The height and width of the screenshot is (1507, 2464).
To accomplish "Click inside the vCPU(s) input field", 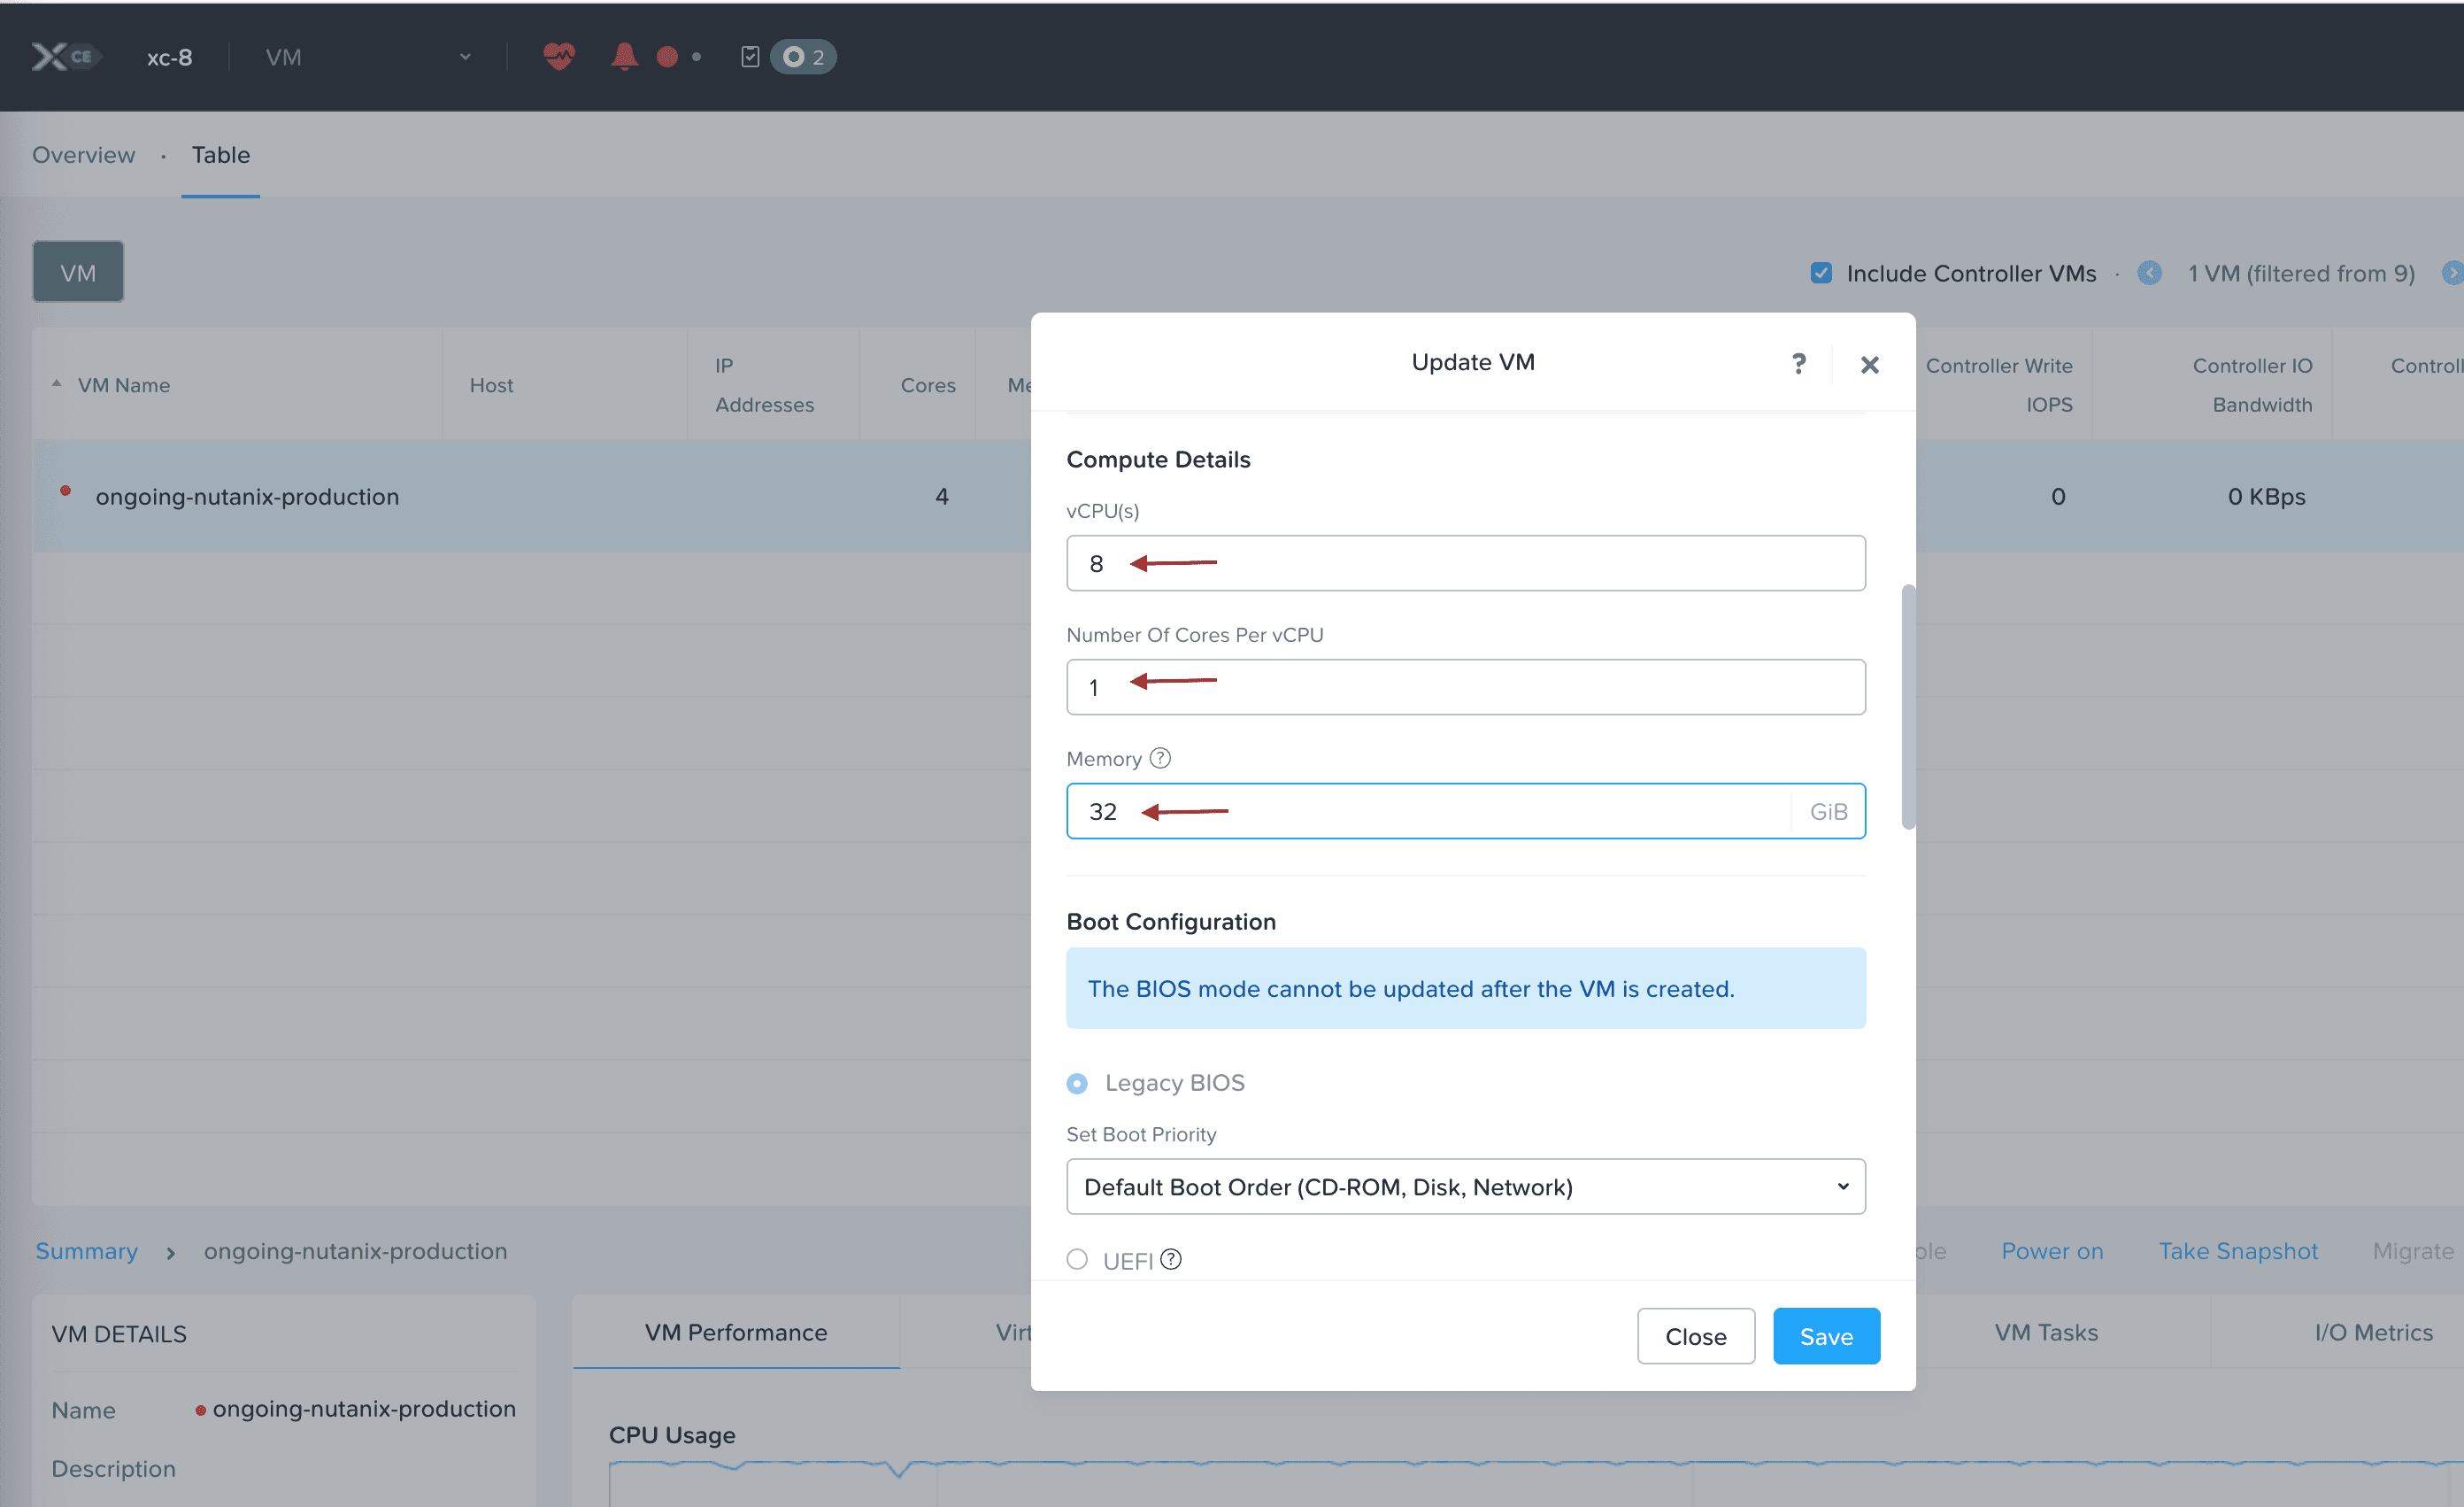I will [1465, 562].
